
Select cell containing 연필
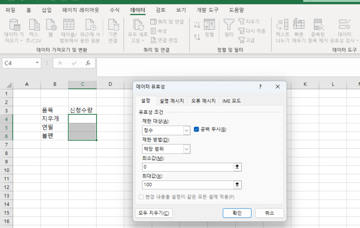tap(55, 127)
